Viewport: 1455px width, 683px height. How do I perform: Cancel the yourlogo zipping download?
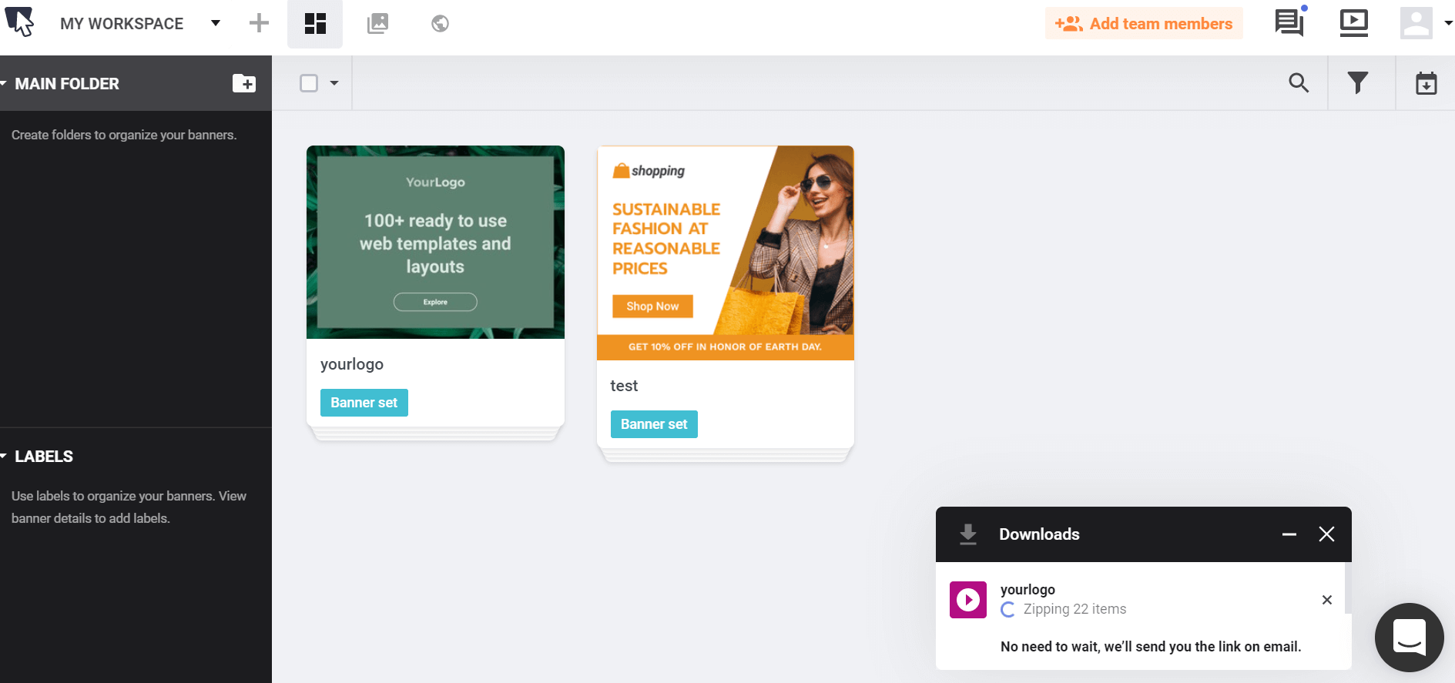pos(1327,600)
